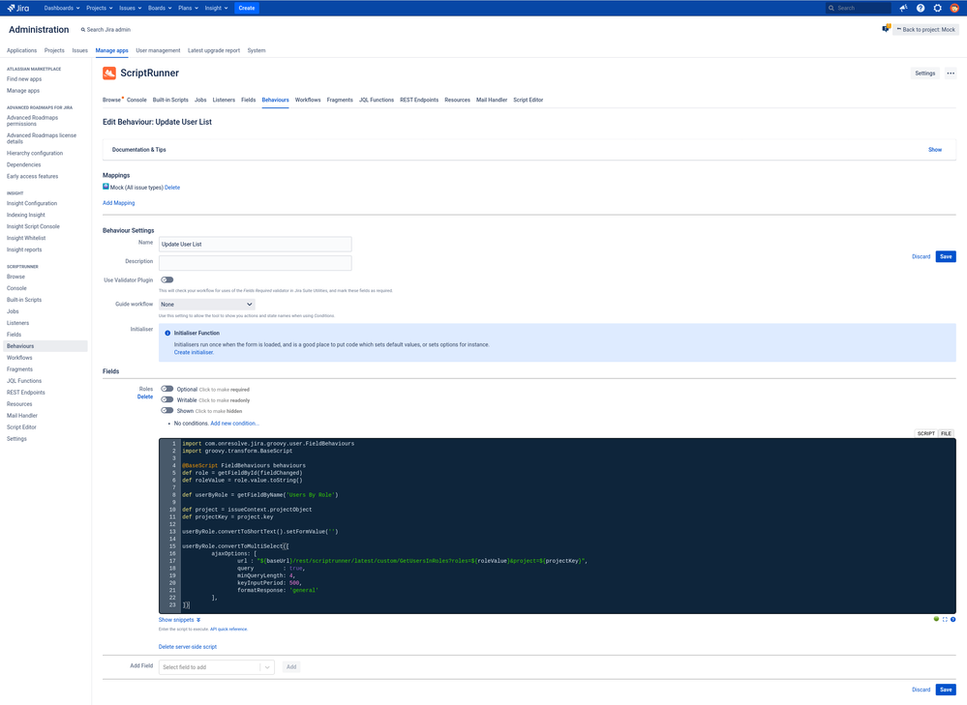967x705 pixels.
Task: Open the Listeners section in ScriptRunner
Action: coord(224,99)
